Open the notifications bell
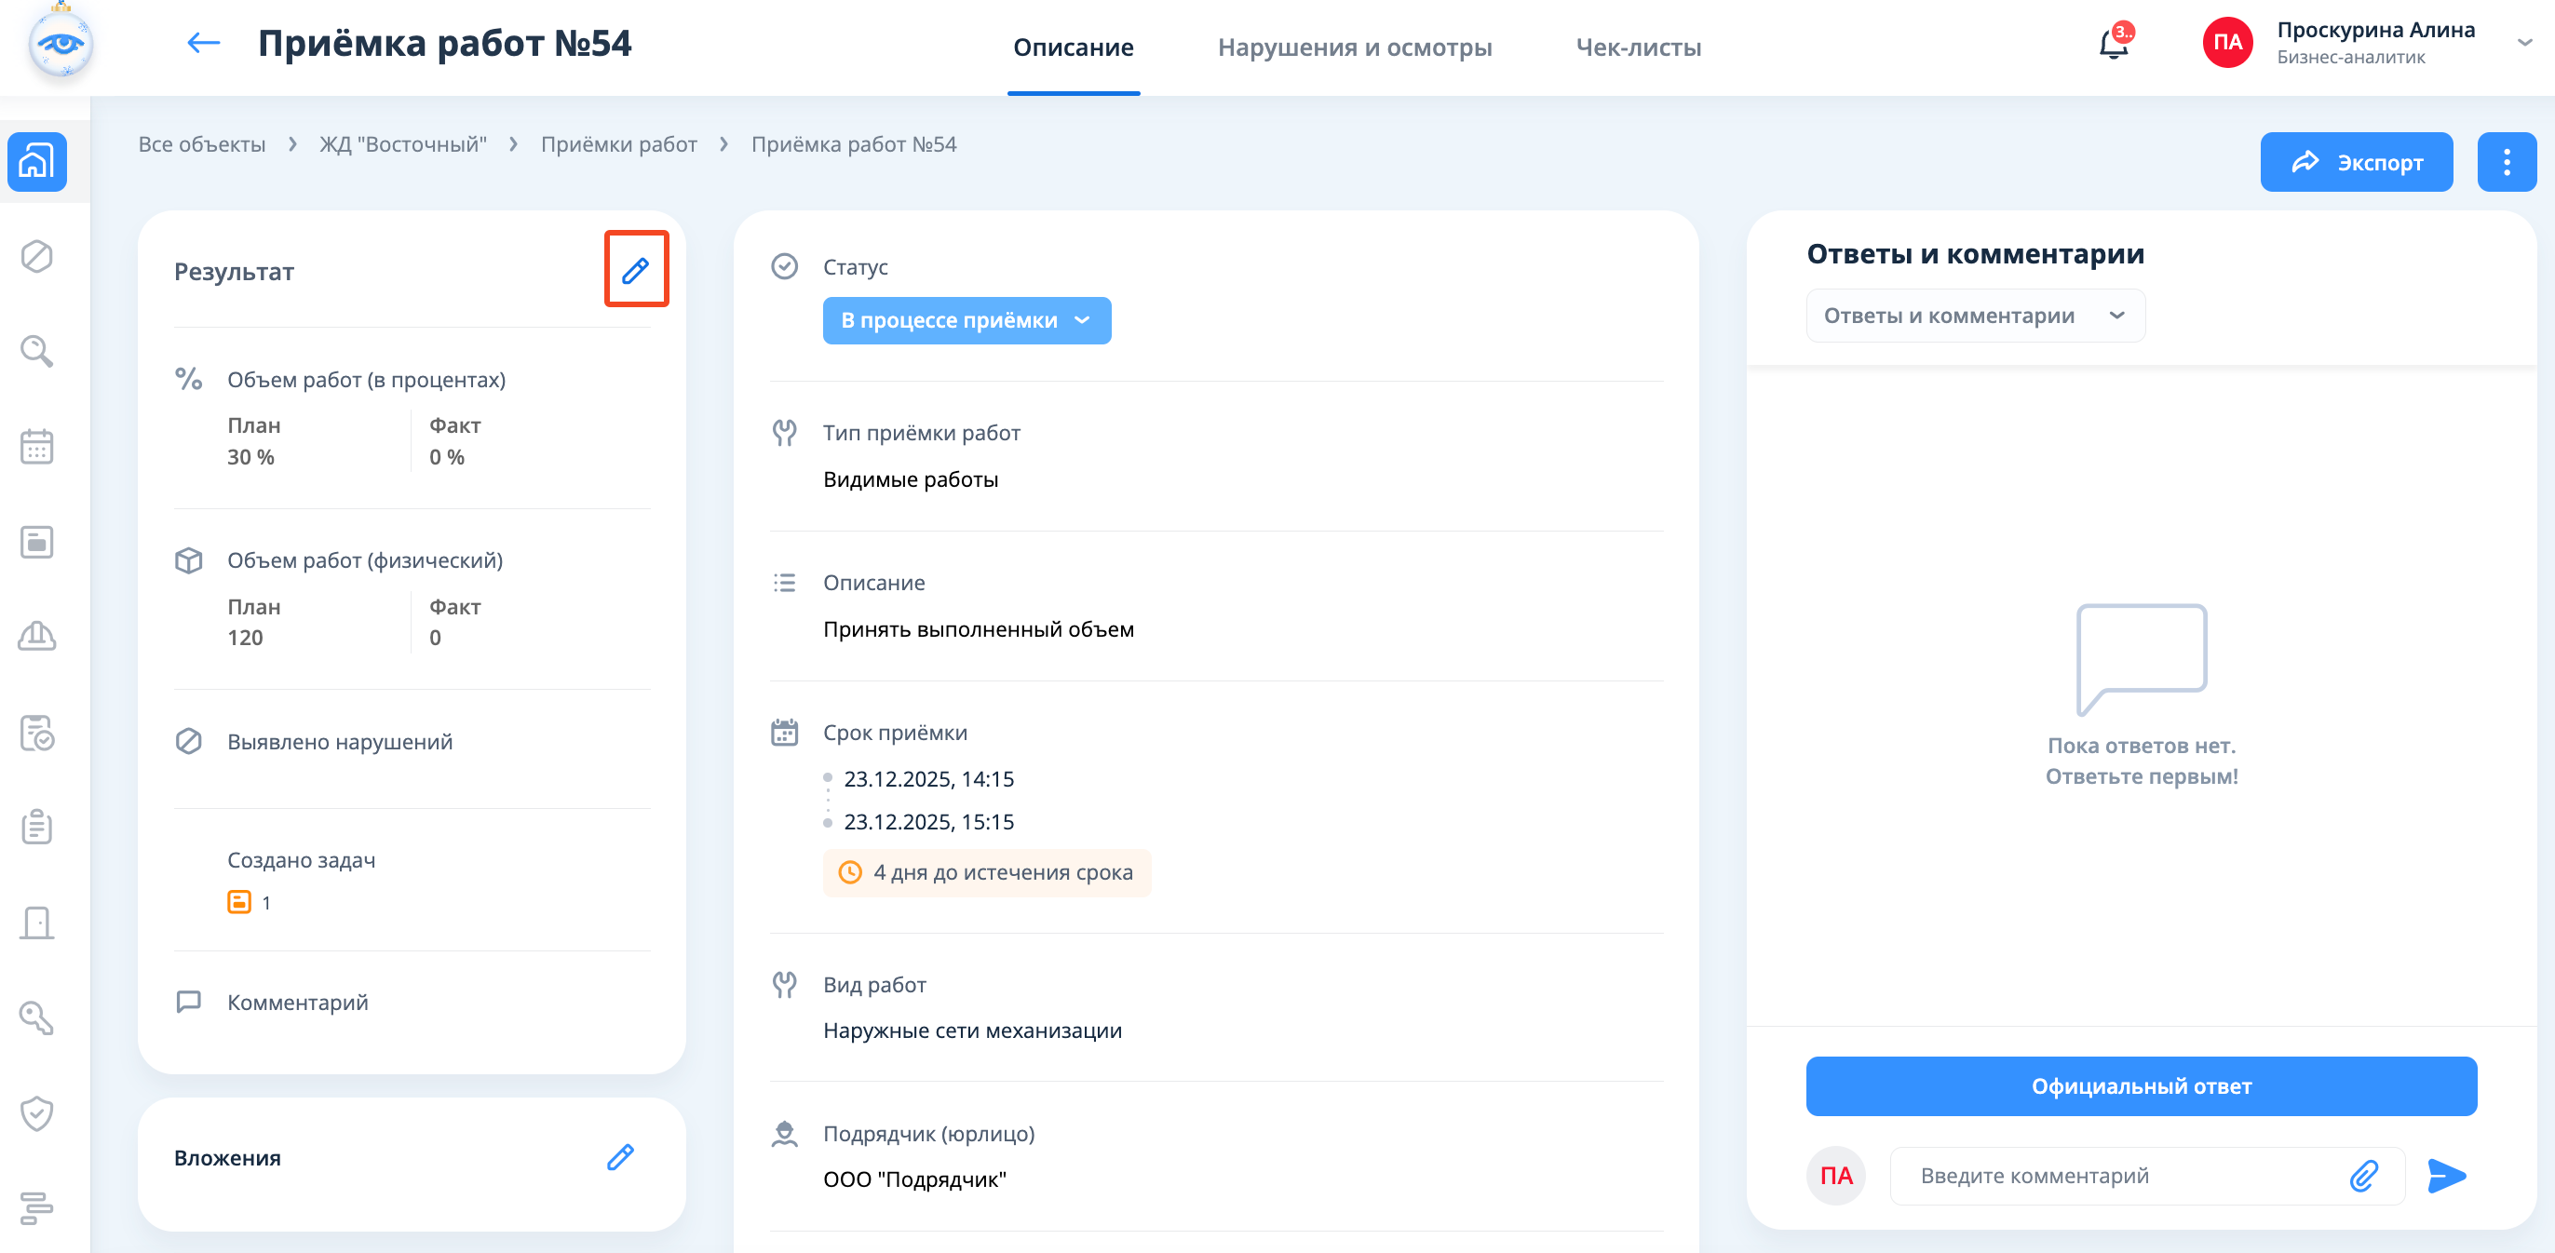This screenshot has width=2555, height=1253. coord(2113,45)
